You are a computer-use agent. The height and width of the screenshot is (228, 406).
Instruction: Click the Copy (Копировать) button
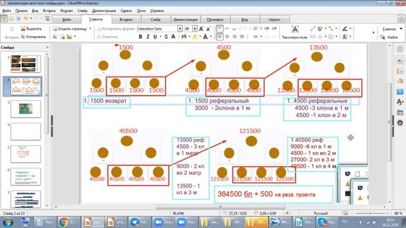pyautogui.click(x=33, y=37)
